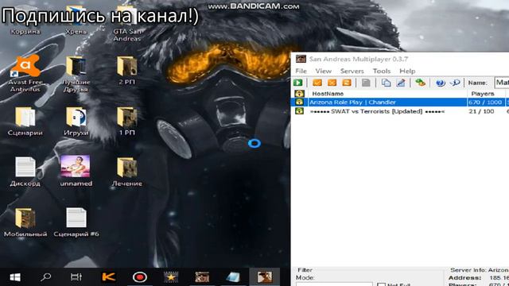Click the active SA-MP taskbar button
The width and height of the screenshot is (509, 286).
264,277
